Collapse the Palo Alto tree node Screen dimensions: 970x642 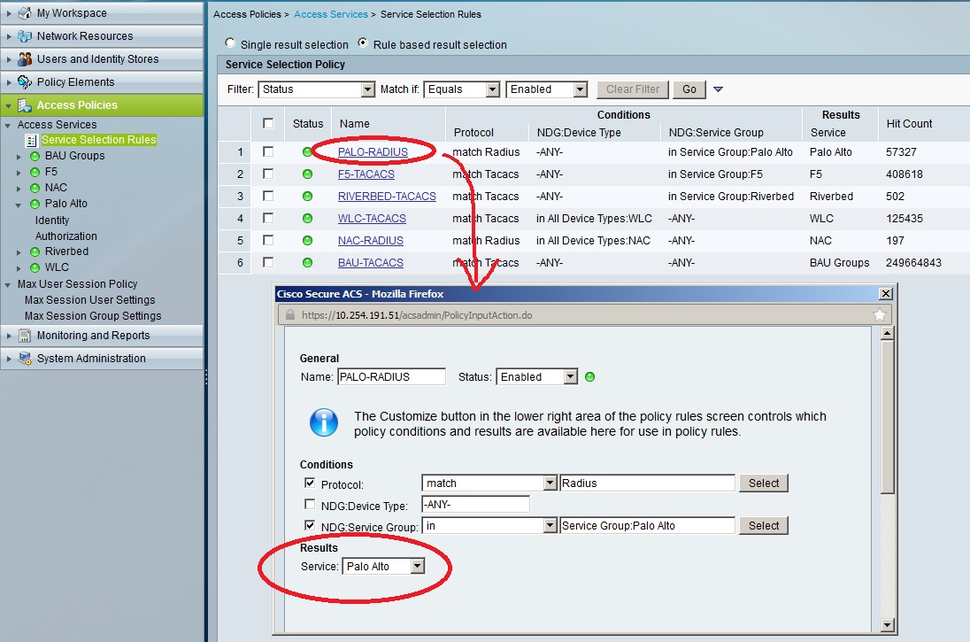tap(19, 205)
